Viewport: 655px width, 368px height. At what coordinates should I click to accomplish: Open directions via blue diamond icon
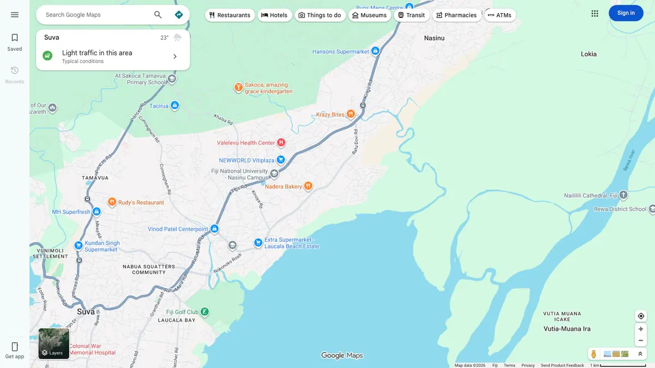click(178, 15)
